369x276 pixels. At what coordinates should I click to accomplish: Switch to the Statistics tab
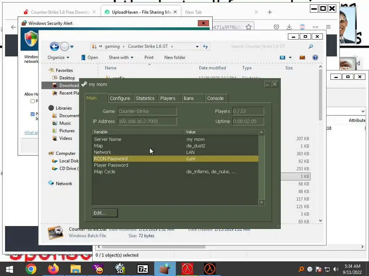click(x=145, y=98)
